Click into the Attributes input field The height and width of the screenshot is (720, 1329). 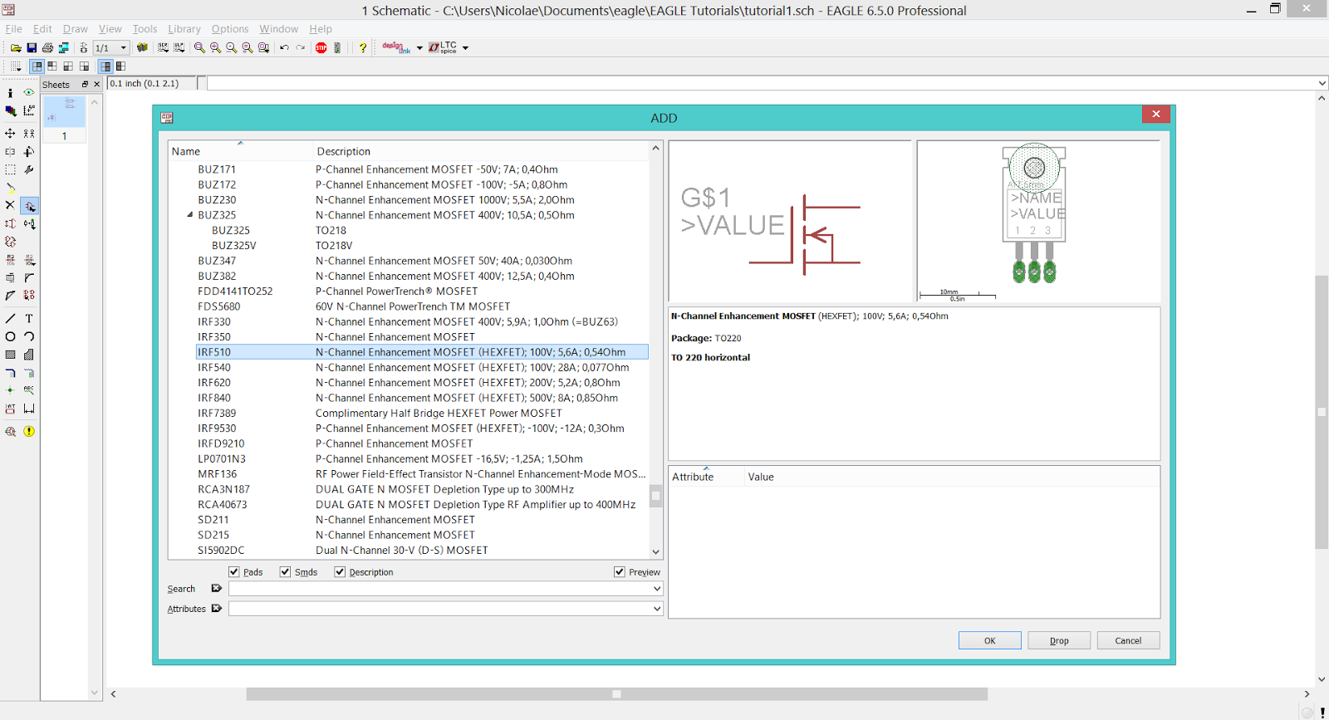439,609
